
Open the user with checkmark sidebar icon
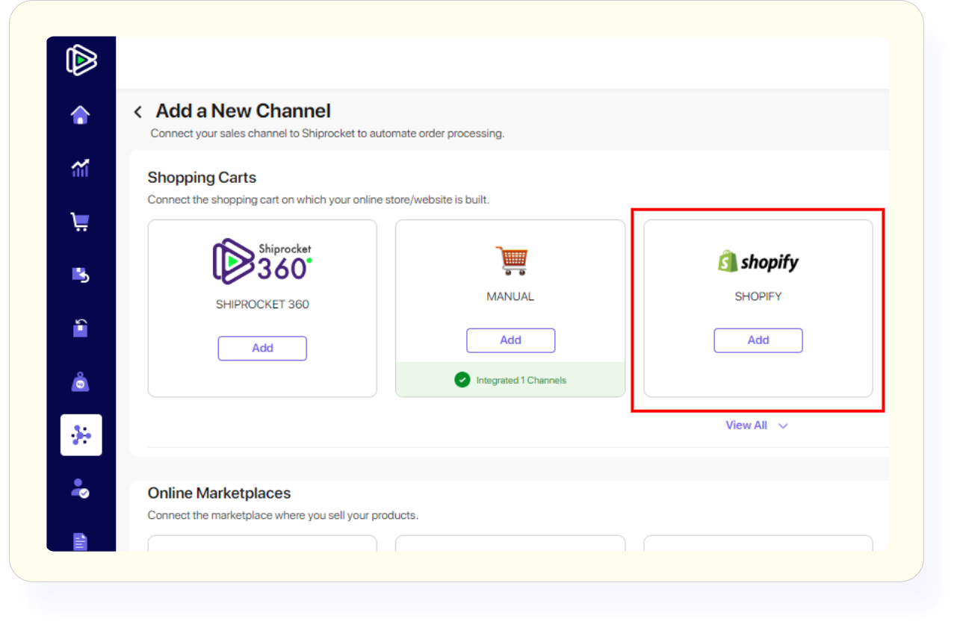[x=81, y=488]
